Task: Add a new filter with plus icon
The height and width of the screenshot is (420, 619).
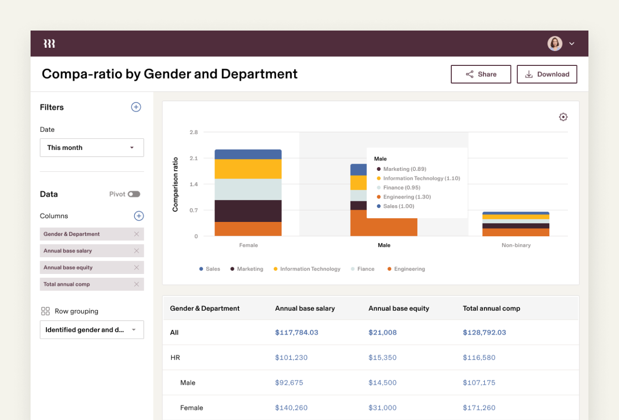Action: pos(136,107)
